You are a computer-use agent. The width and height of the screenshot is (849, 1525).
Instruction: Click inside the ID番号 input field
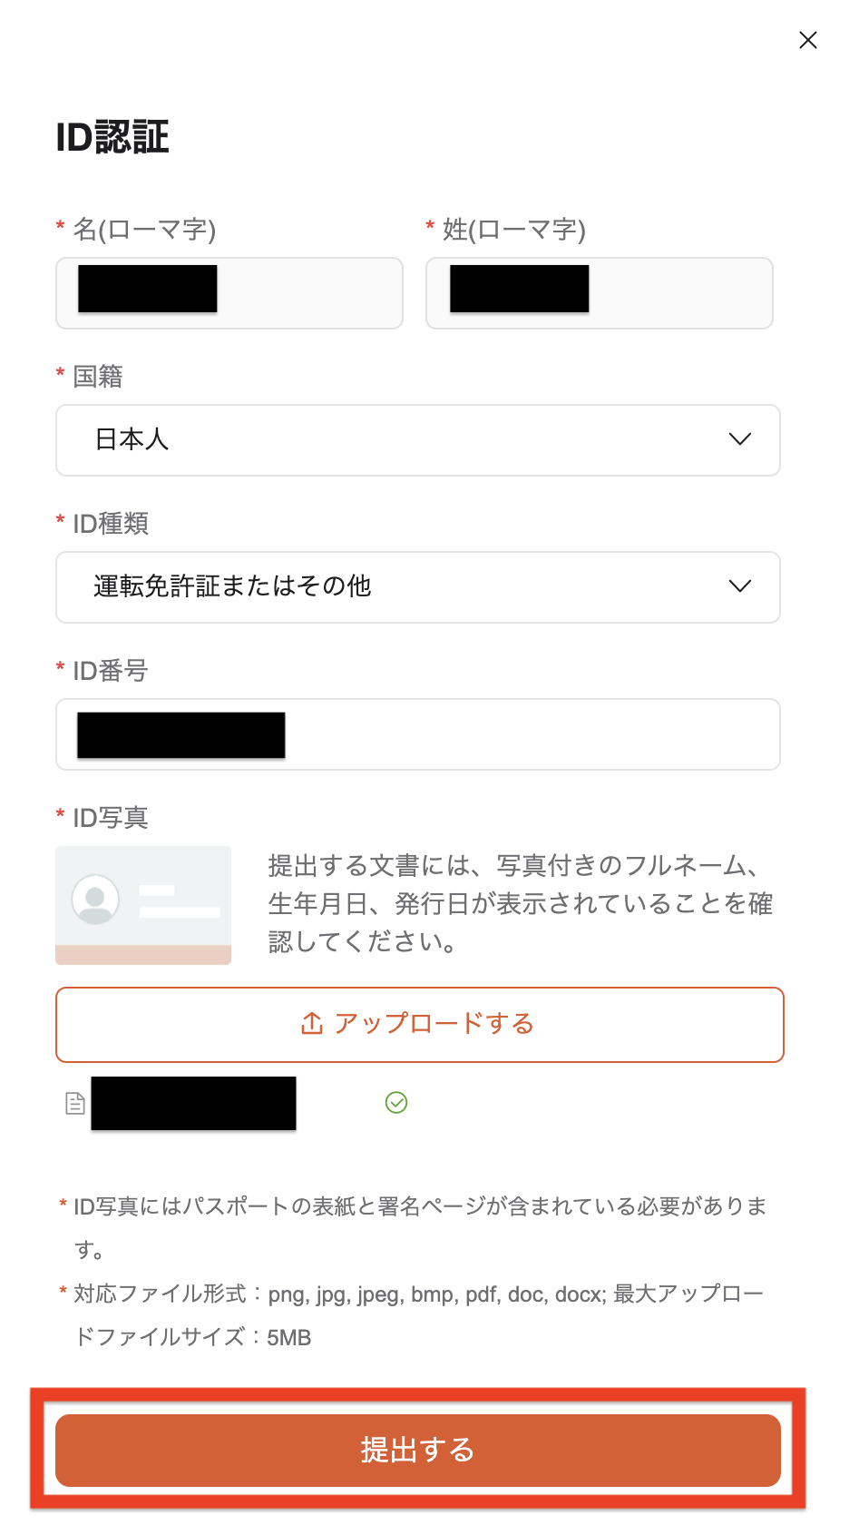click(x=417, y=734)
